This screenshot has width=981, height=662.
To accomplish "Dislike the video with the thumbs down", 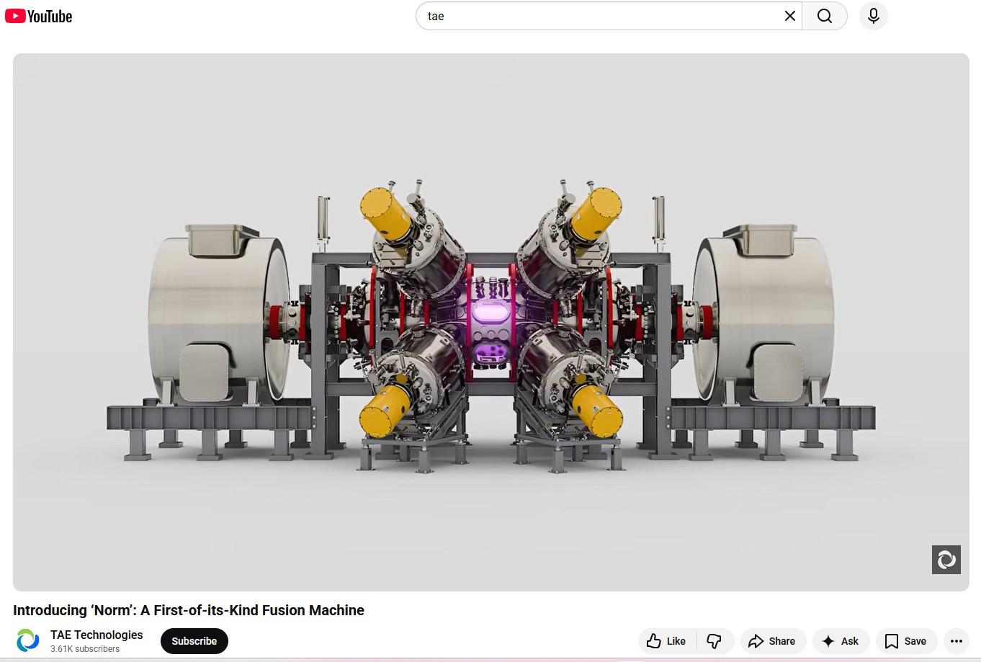I will click(x=714, y=641).
